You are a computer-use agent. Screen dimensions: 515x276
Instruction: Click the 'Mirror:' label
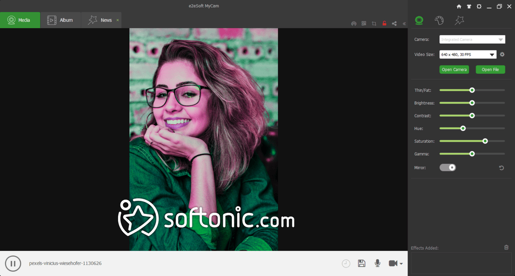420,168
